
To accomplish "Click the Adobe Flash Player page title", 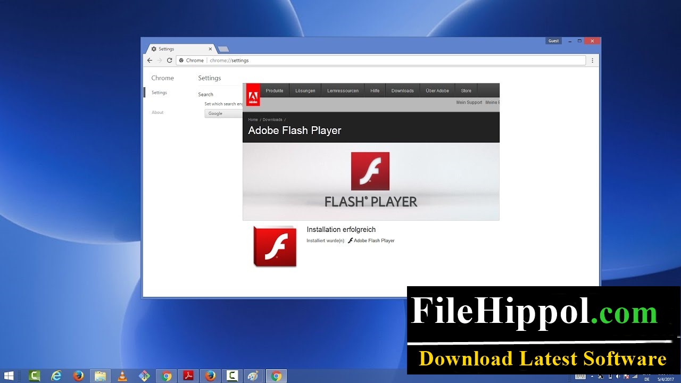I will pos(295,130).
